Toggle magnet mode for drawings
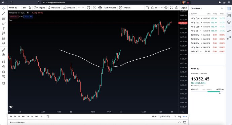232x125 pixels. coord(4,61)
